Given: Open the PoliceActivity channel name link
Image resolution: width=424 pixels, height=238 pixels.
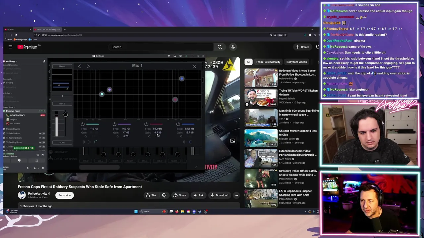Looking at the screenshot, I should (x=37, y=194).
